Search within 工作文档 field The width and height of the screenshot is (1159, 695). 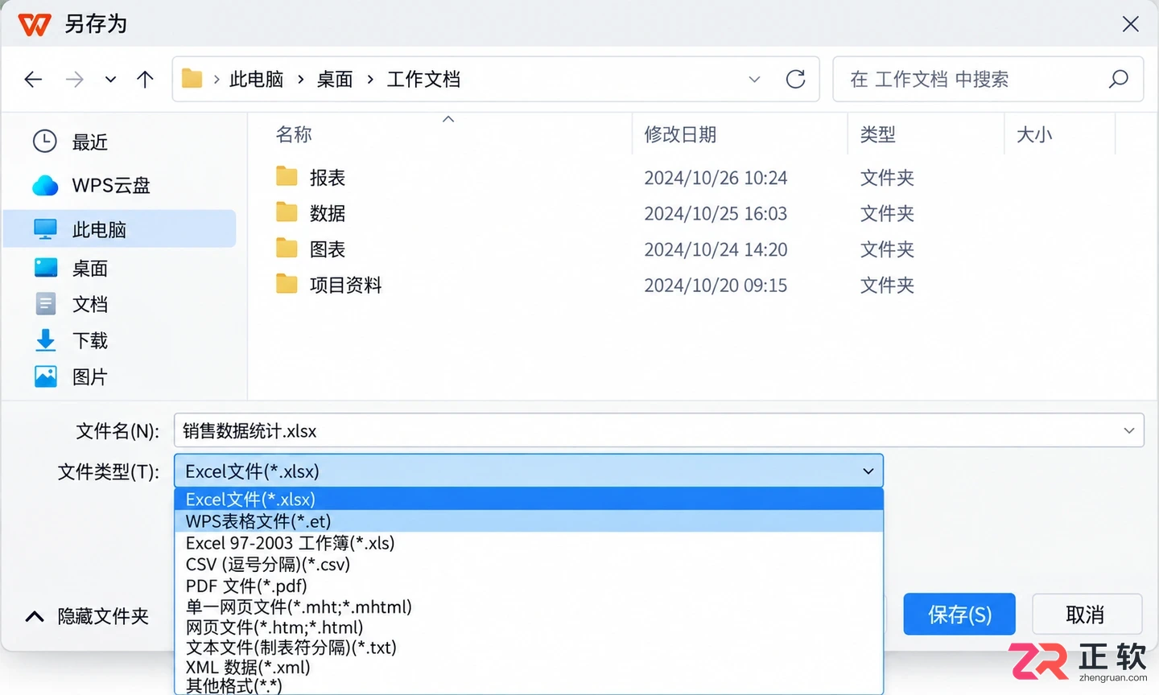pyautogui.click(x=988, y=79)
